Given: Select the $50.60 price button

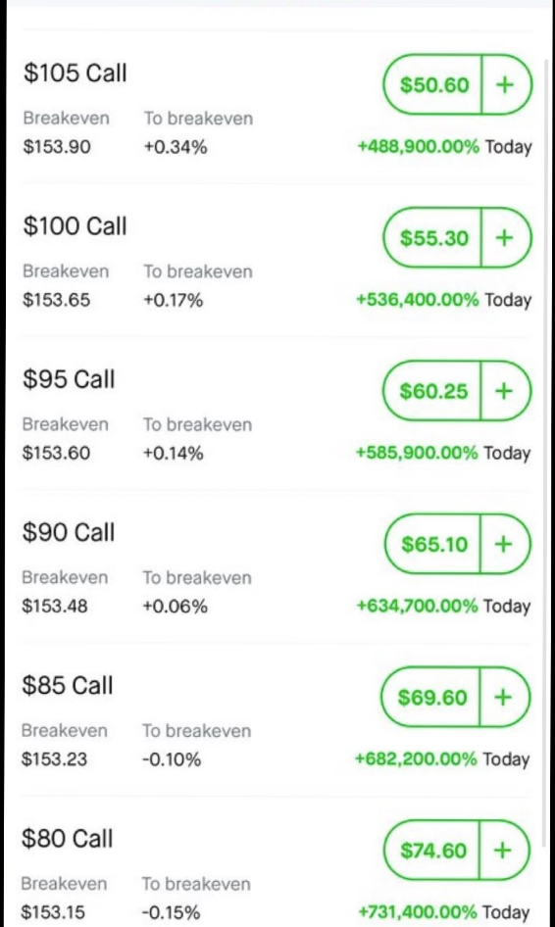Looking at the screenshot, I should point(433,84).
